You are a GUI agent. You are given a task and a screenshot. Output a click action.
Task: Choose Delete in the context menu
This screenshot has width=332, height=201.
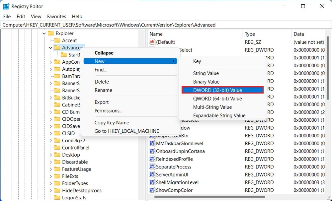click(x=130, y=82)
